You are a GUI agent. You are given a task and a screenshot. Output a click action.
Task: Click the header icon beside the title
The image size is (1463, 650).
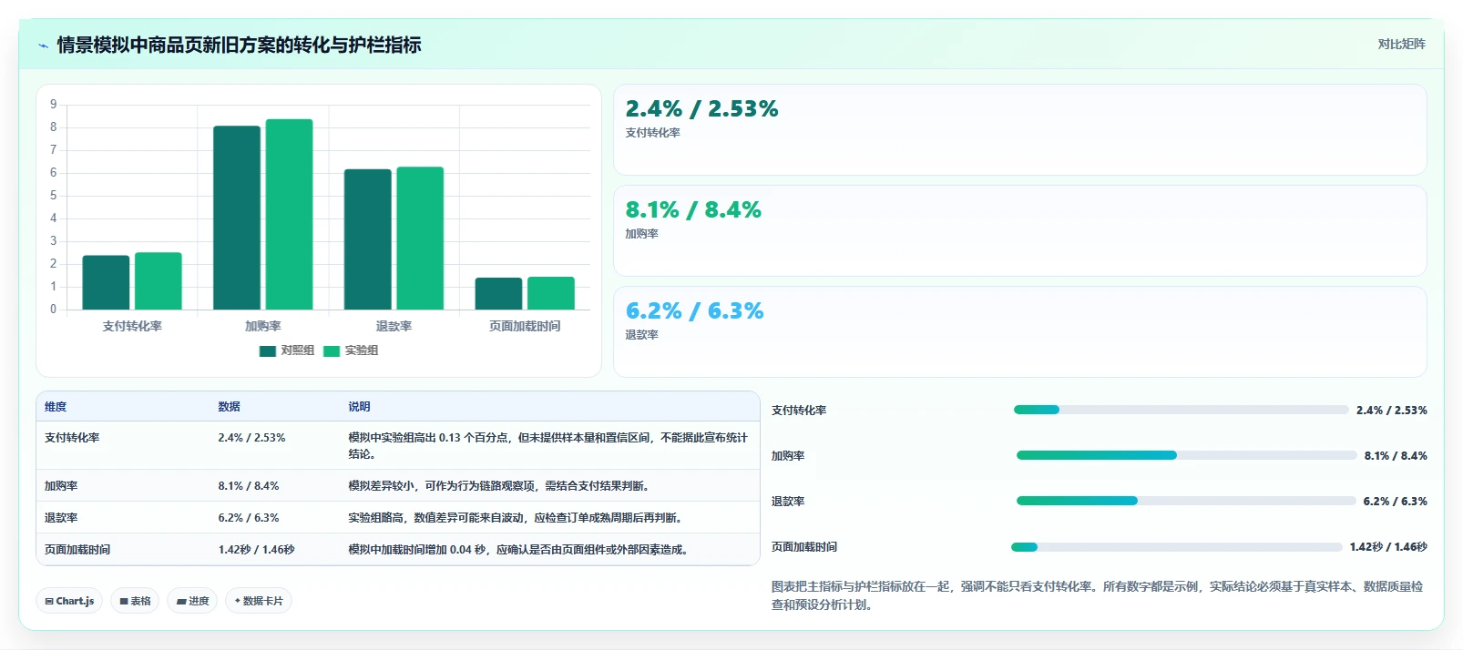coord(43,46)
